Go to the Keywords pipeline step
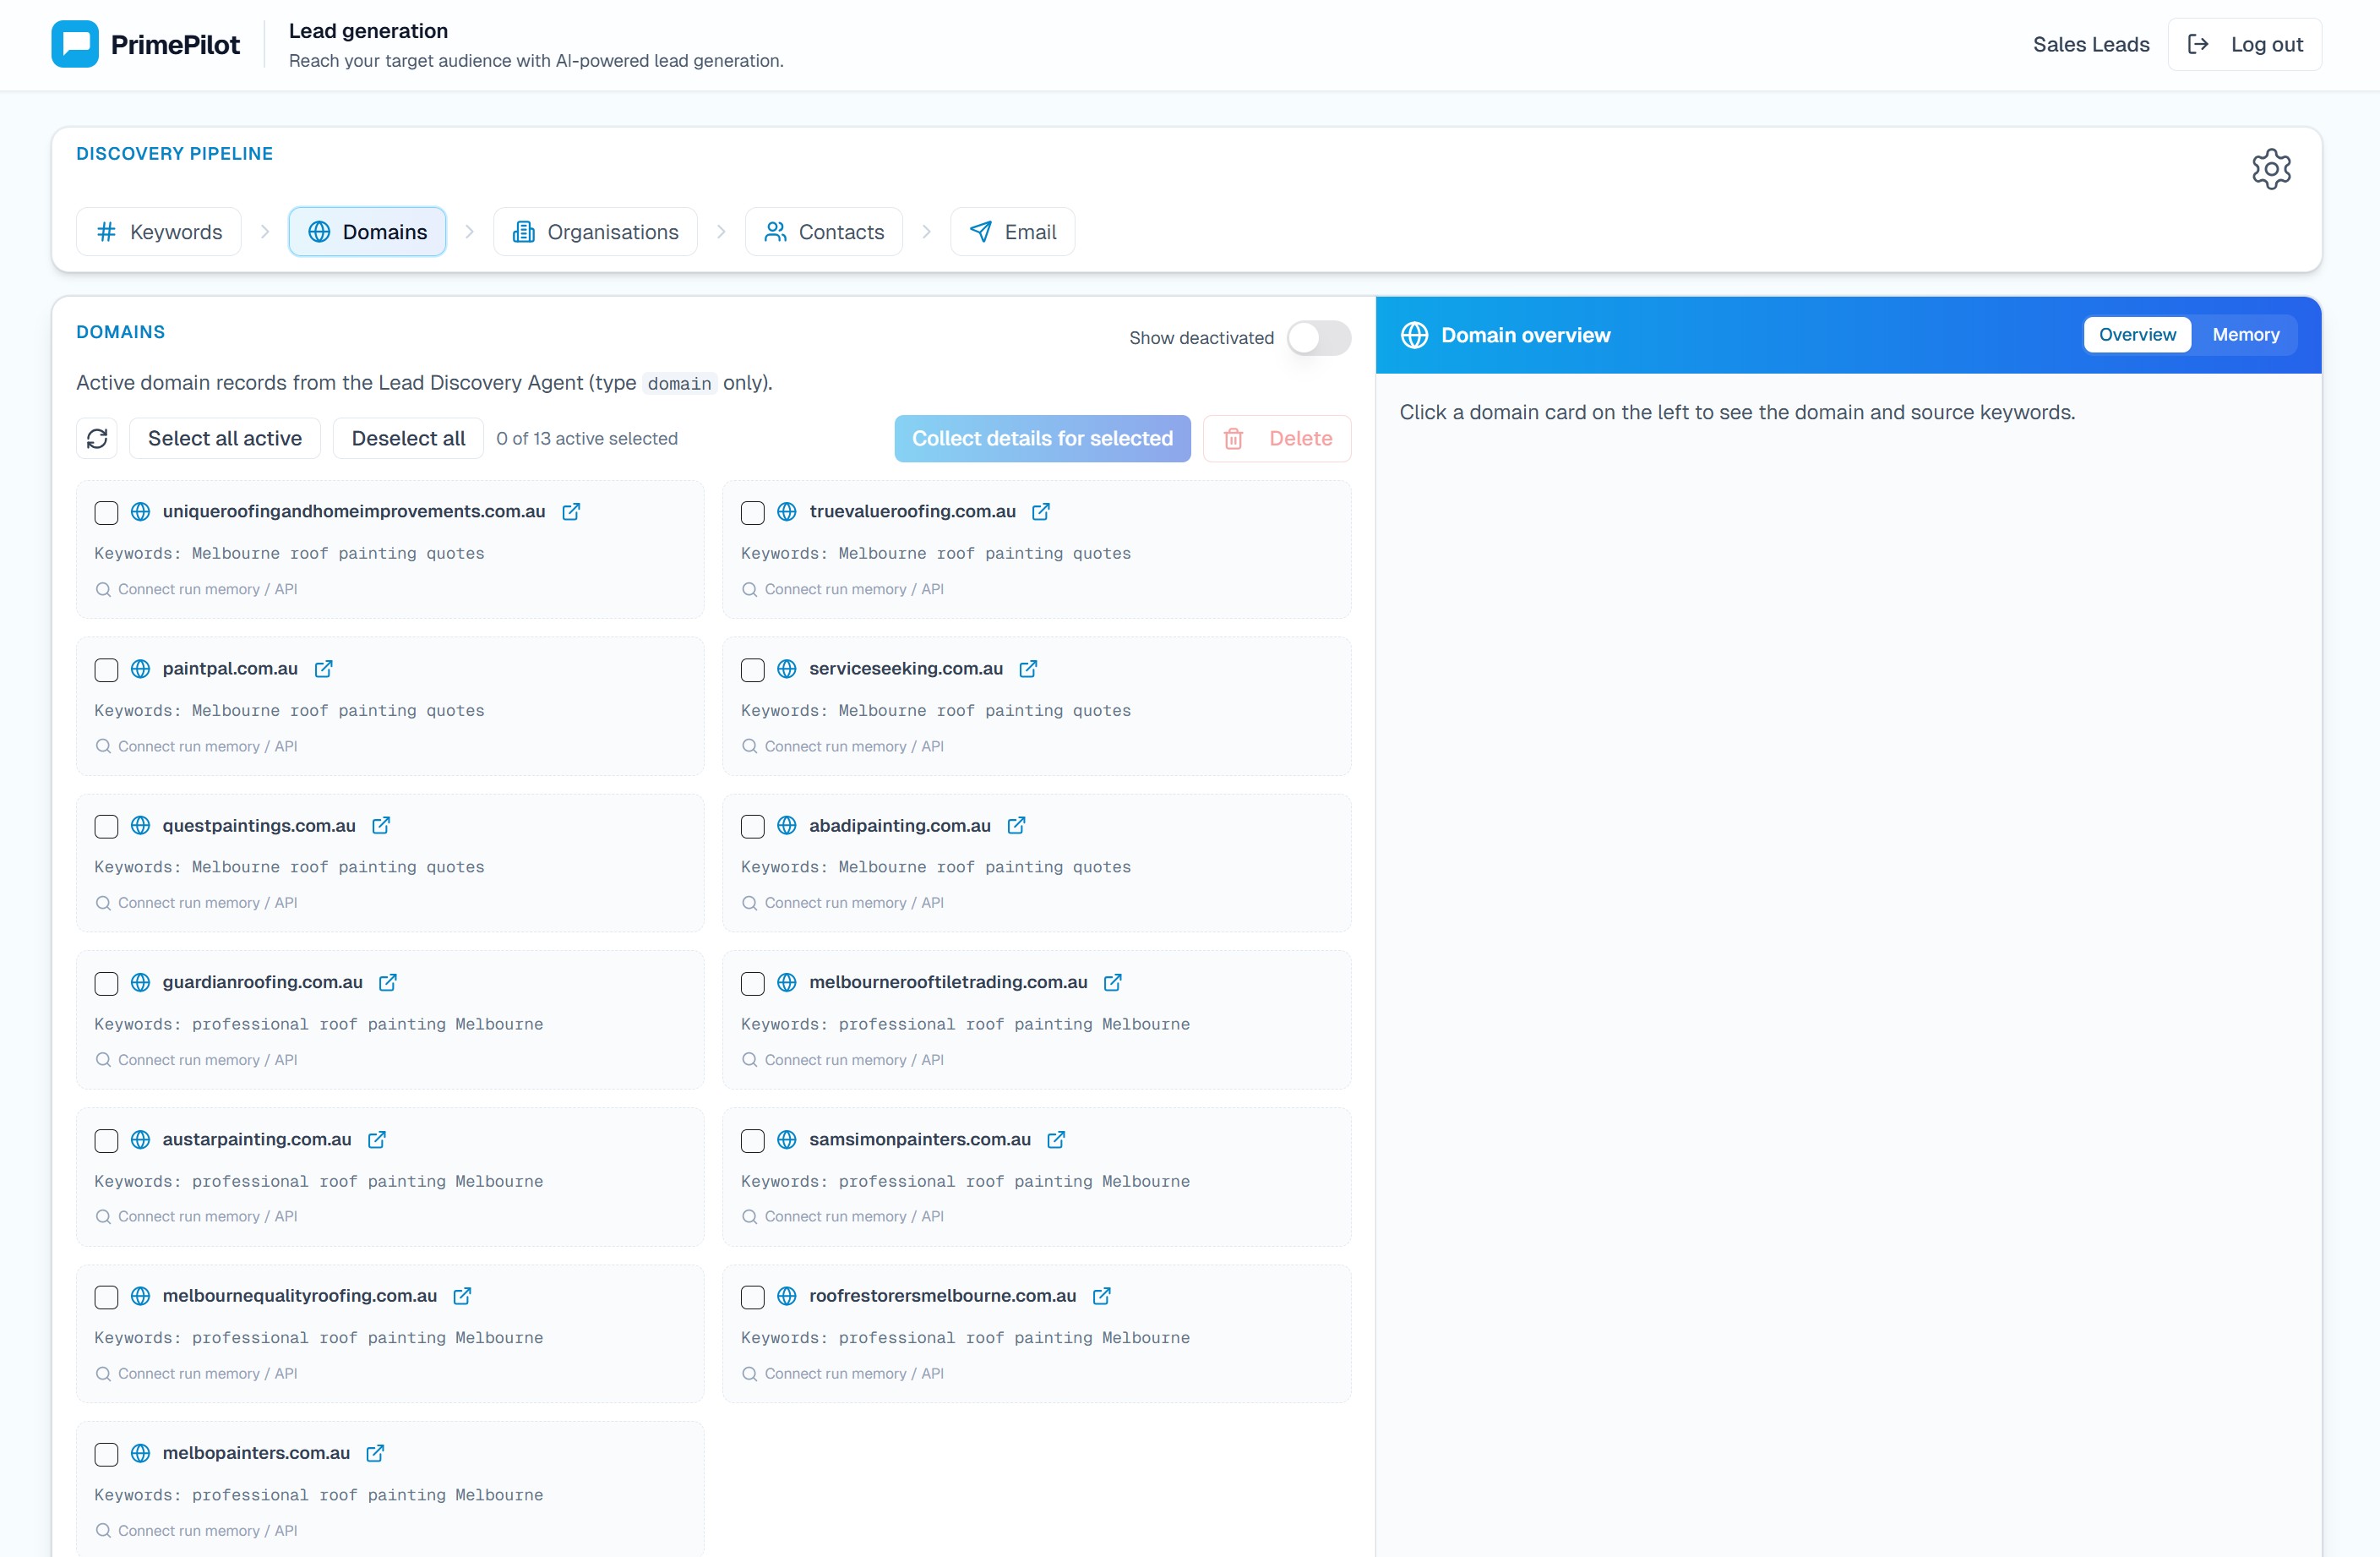 pyautogui.click(x=159, y=232)
